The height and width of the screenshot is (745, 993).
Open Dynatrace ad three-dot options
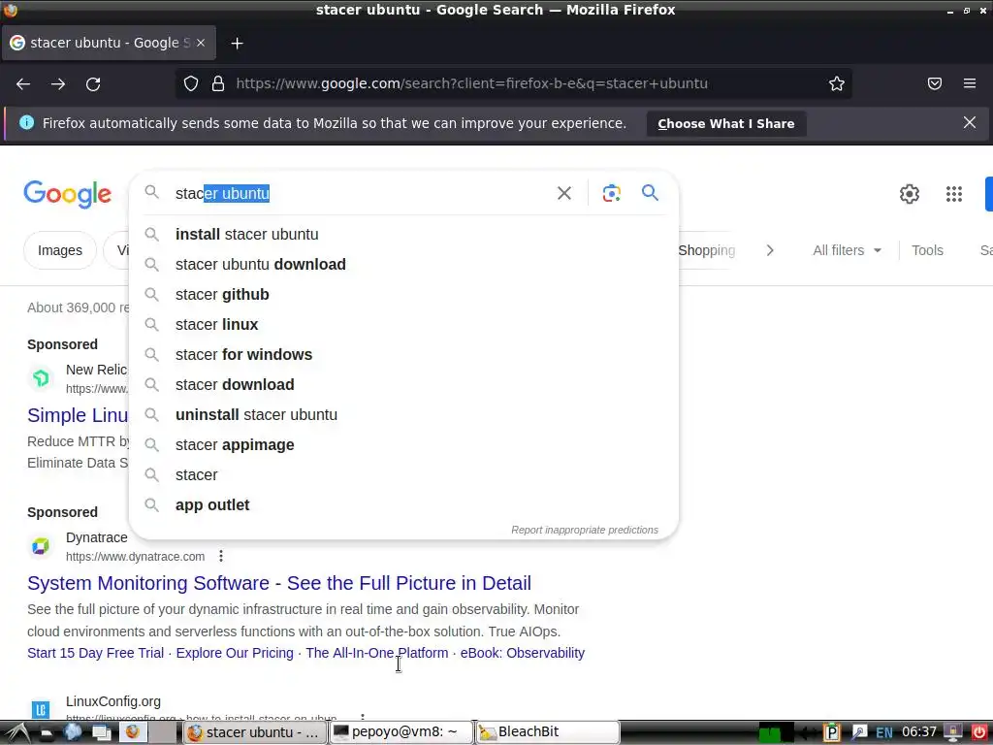coord(221,556)
